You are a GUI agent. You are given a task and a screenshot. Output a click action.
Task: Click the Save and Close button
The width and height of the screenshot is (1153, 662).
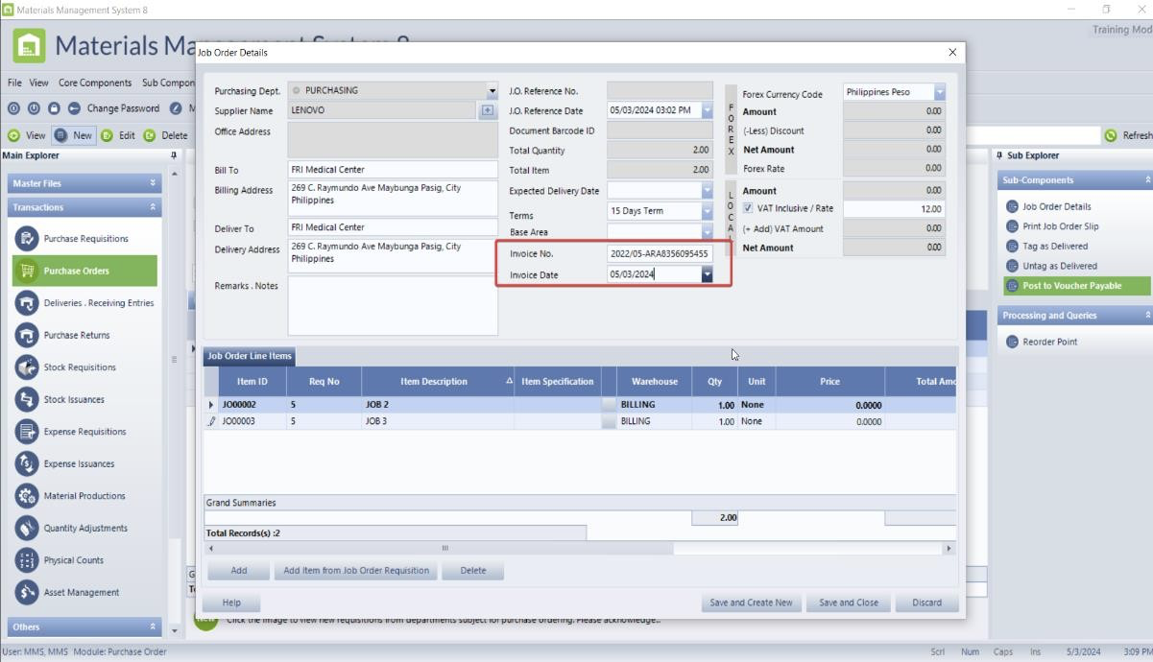[x=848, y=603]
